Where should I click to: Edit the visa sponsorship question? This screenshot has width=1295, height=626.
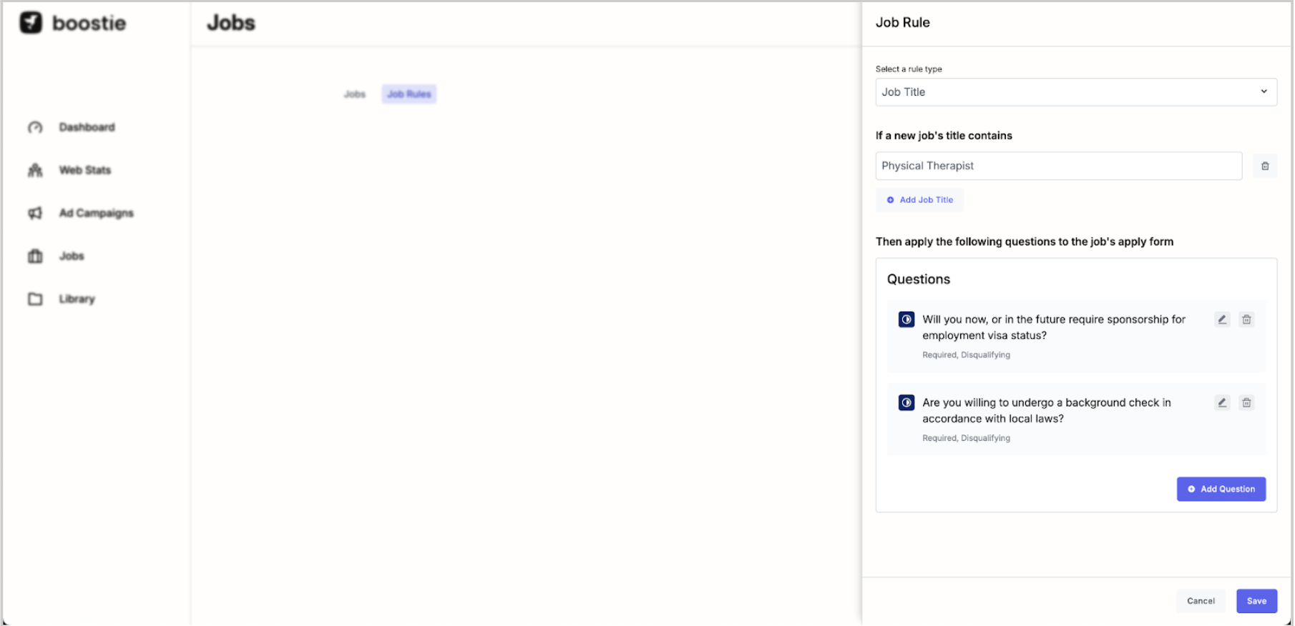pos(1221,319)
